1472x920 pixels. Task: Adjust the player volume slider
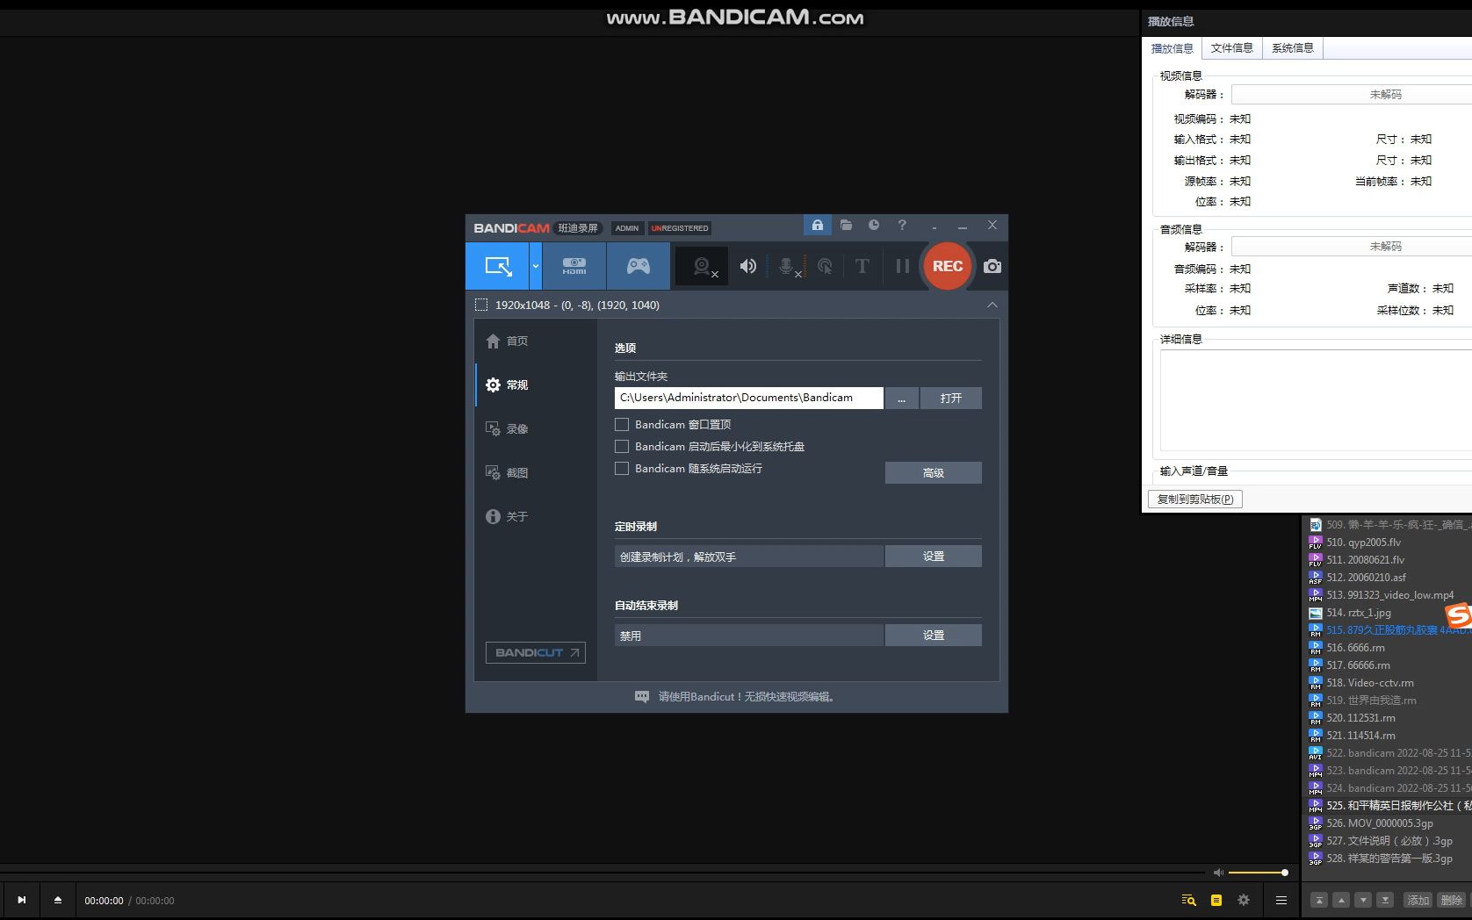click(x=1258, y=873)
